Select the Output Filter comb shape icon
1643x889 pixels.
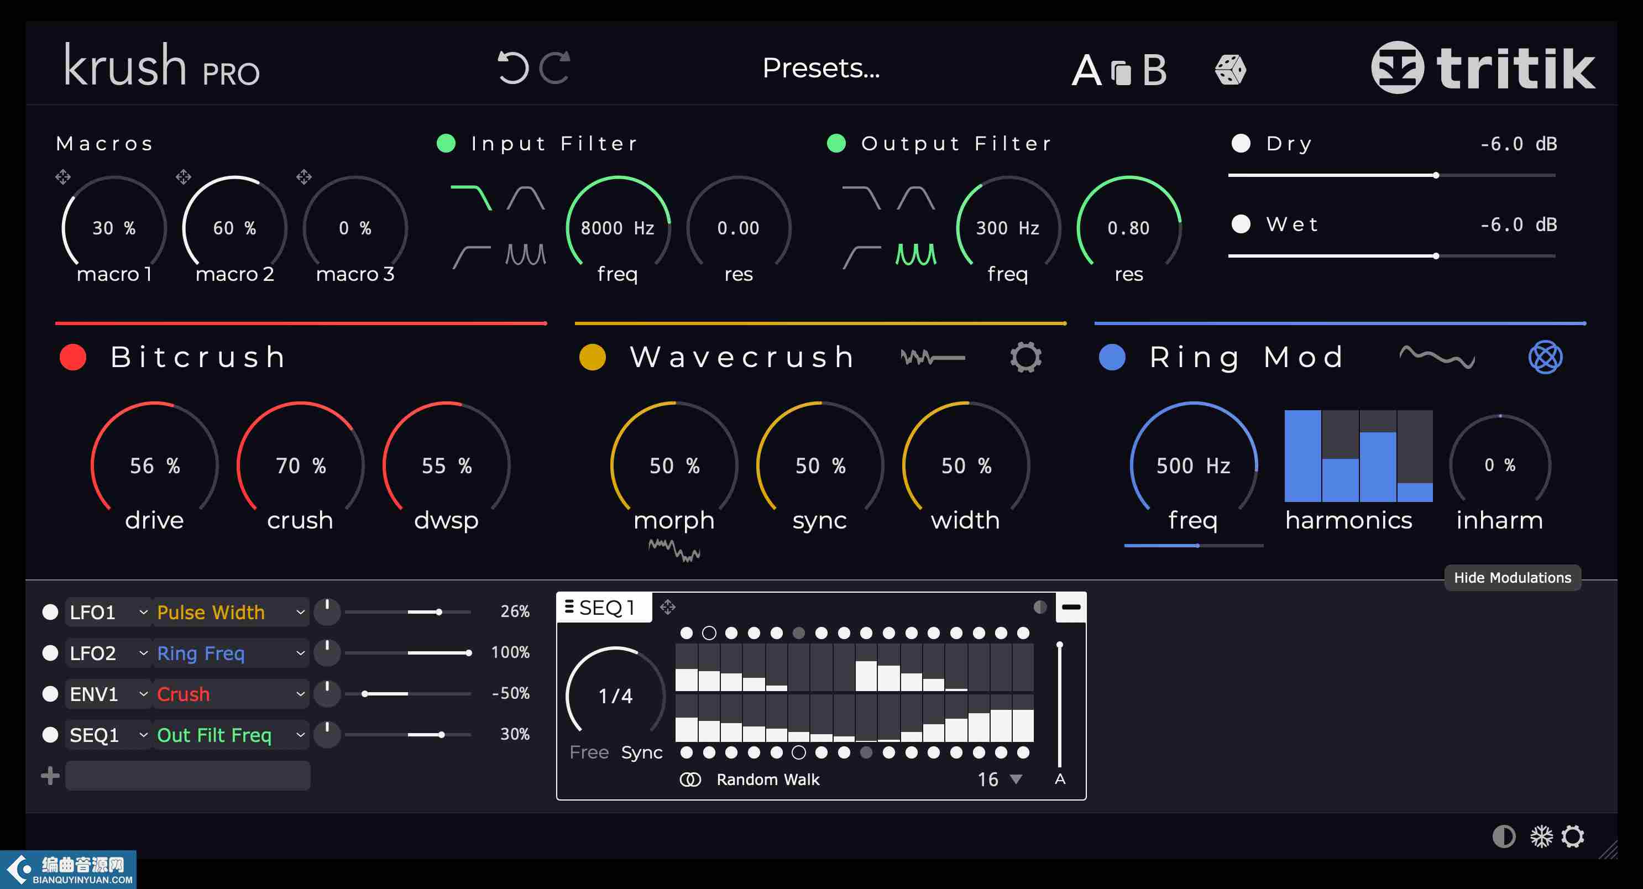tap(916, 254)
